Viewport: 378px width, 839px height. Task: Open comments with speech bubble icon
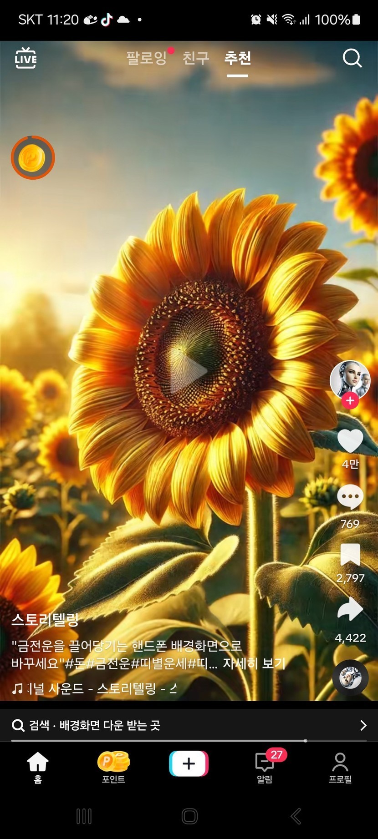[x=350, y=497]
